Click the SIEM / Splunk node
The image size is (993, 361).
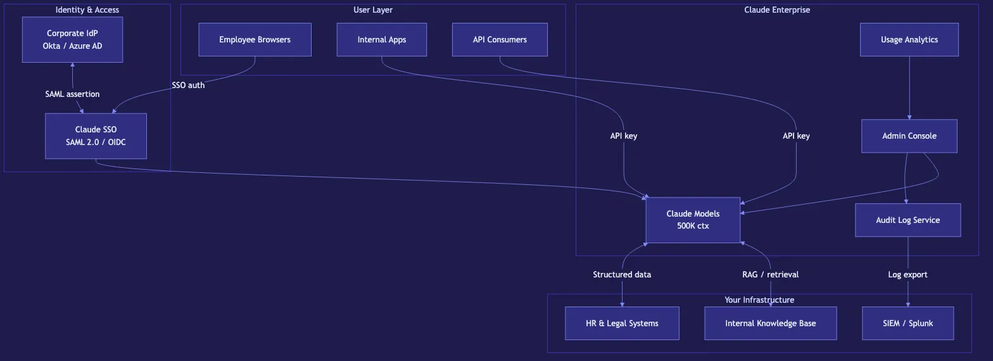click(x=908, y=323)
